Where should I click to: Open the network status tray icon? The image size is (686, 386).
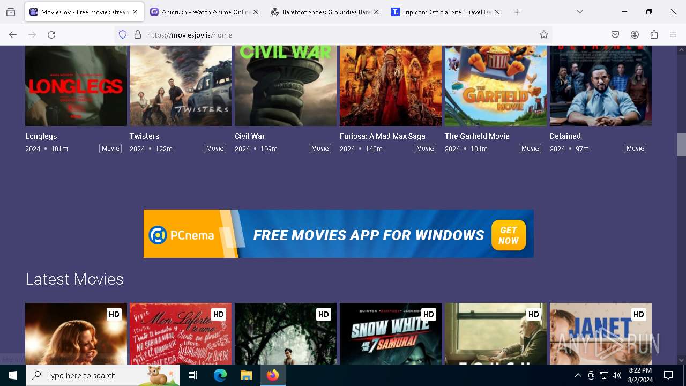click(604, 375)
